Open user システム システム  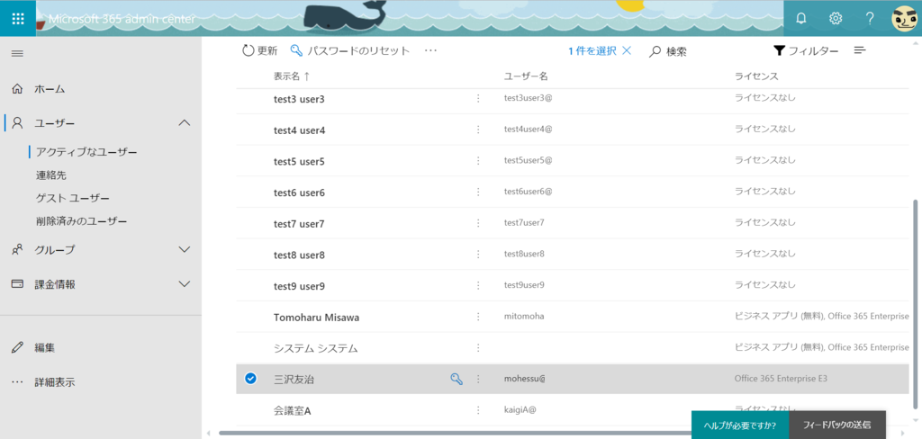pos(316,348)
